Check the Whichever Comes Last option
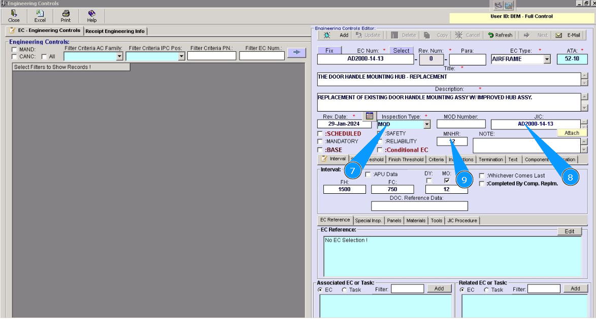596x319 pixels. (482, 175)
